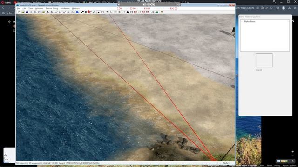The width and height of the screenshot is (298, 167).
Task: Open the To Buy bookmark folder
Action: [x=7, y=13]
